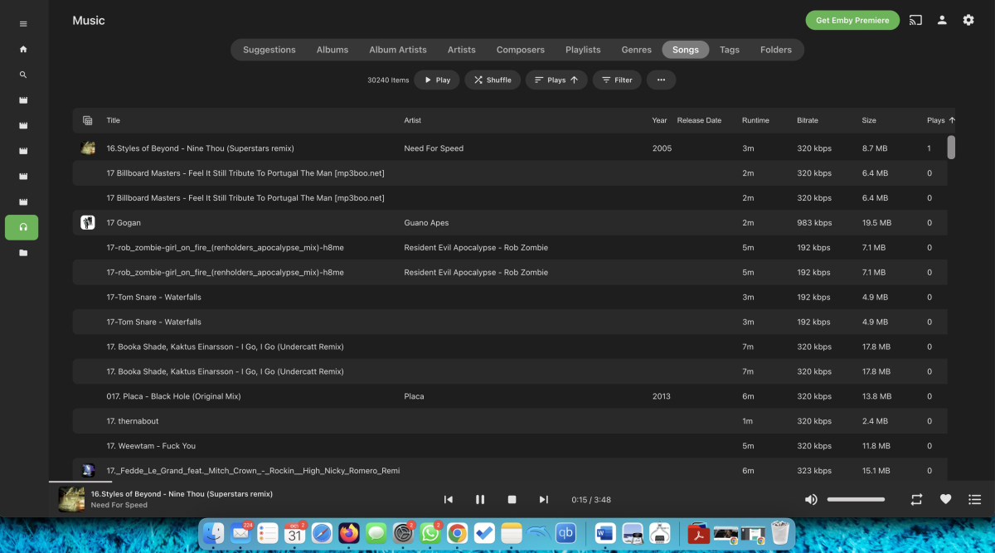Switch to the Albums tab
The image size is (995, 553).
(332, 50)
